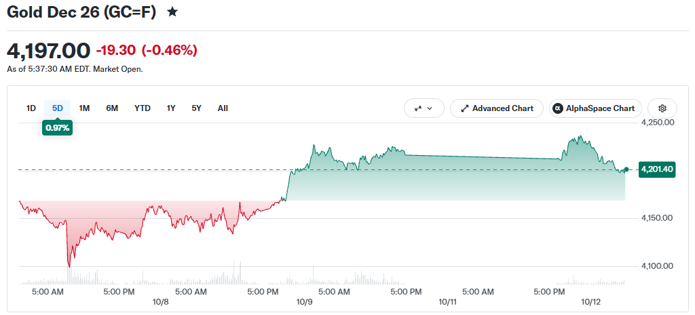Click the 4,250.00 axis label
The image size is (695, 315).
click(x=658, y=123)
